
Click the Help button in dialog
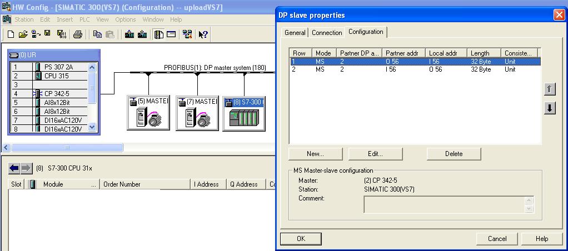[542, 239]
